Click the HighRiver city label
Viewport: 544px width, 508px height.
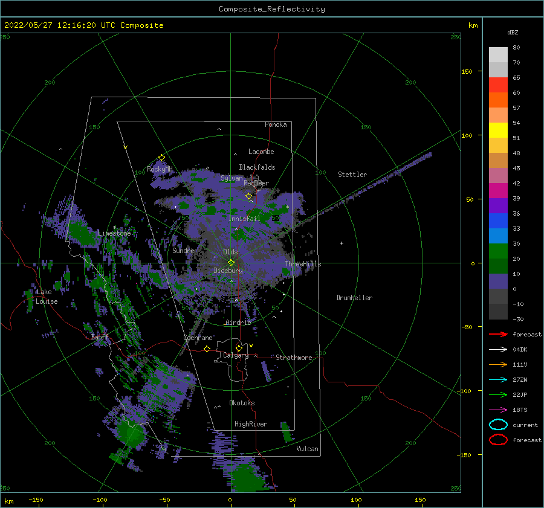tap(251, 424)
